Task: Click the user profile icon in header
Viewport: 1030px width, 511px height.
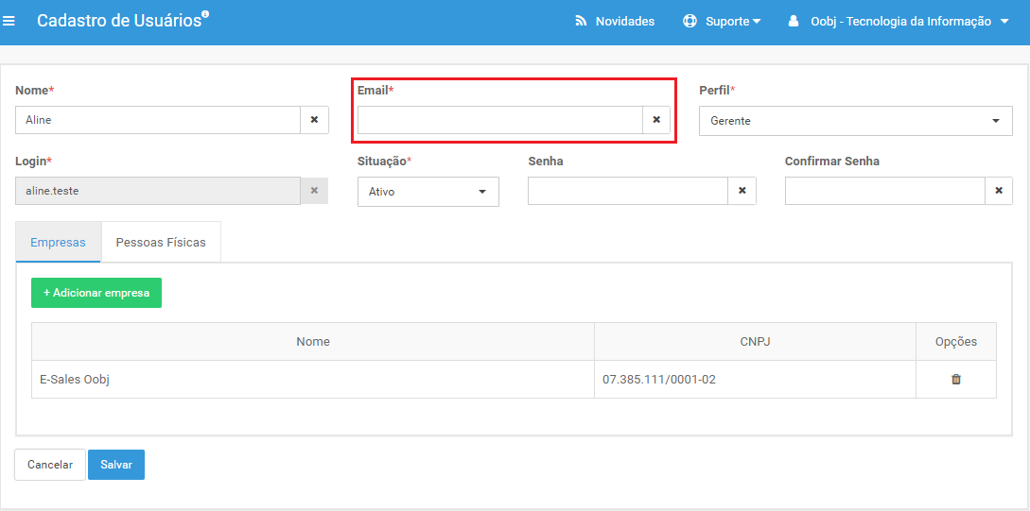Action: tap(794, 21)
